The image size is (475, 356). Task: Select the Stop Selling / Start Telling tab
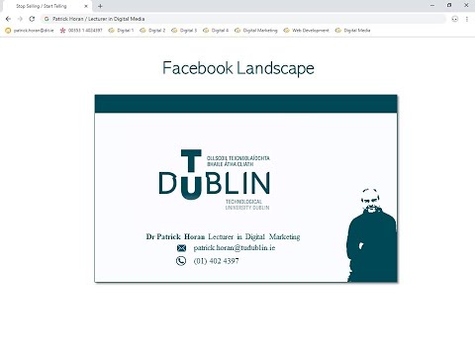(x=47, y=6)
